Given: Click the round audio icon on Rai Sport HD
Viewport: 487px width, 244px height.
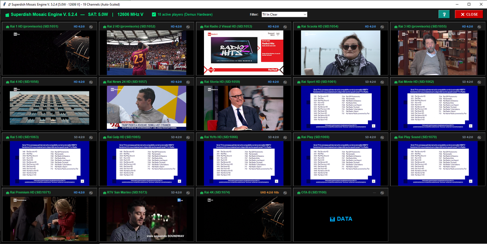Looking at the screenshot, I should [382, 82].
